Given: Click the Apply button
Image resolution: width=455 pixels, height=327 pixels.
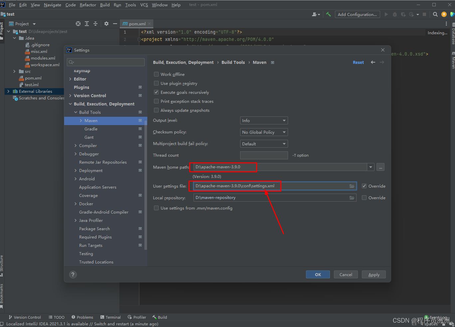Looking at the screenshot, I should click(x=374, y=274).
